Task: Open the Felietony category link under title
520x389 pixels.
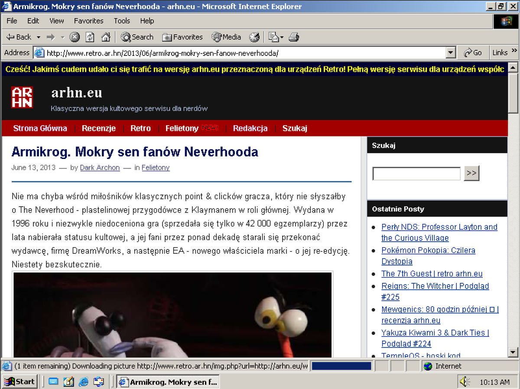Action: point(156,168)
